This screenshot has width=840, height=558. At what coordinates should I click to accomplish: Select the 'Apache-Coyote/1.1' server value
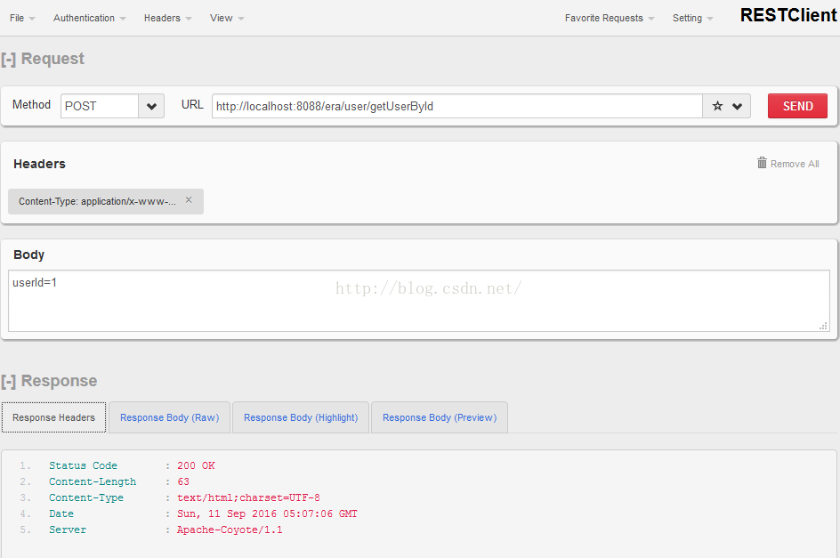230,530
